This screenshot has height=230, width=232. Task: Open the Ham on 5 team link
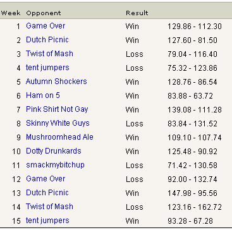click(43, 95)
